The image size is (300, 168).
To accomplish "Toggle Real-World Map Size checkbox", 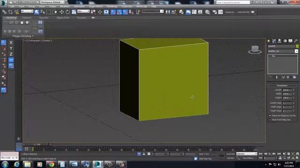I will click(x=270, y=119).
